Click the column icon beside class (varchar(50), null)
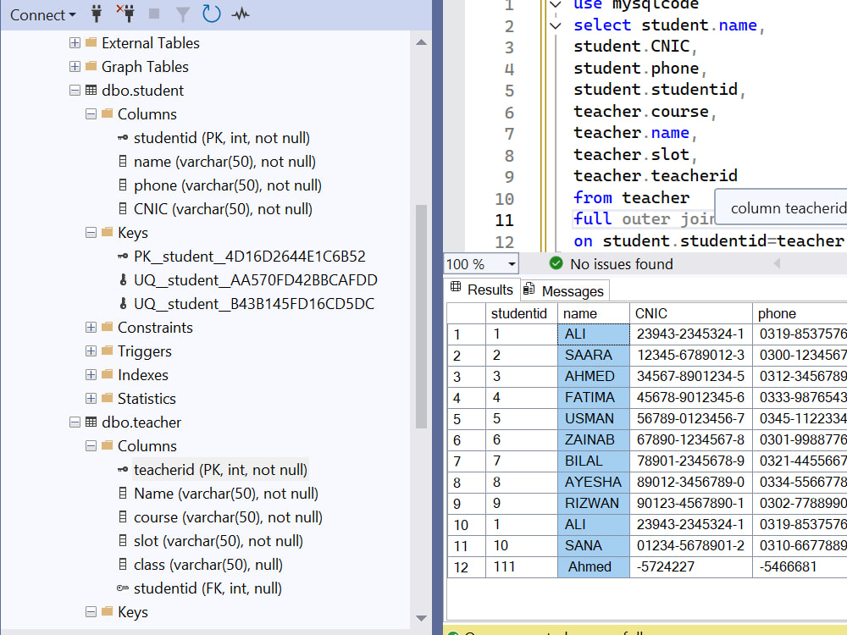 click(x=123, y=564)
